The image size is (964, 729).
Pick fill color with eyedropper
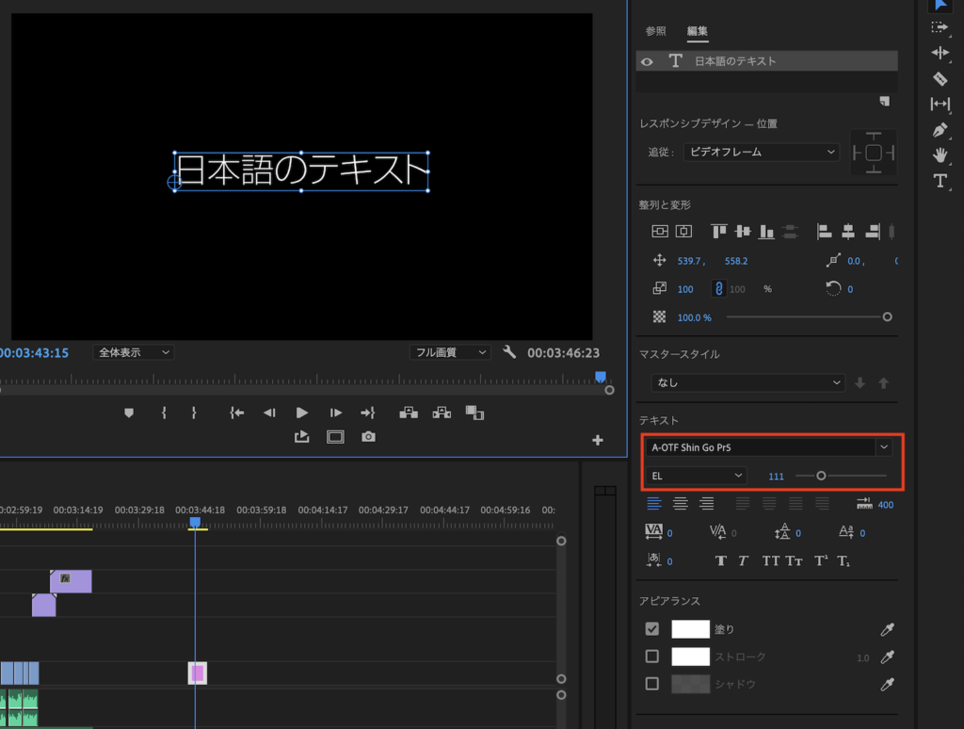pyautogui.click(x=886, y=629)
